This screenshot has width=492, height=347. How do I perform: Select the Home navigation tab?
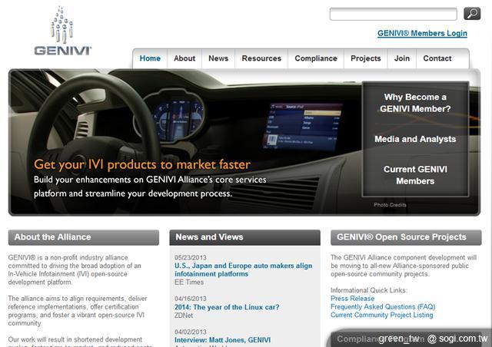coord(150,58)
